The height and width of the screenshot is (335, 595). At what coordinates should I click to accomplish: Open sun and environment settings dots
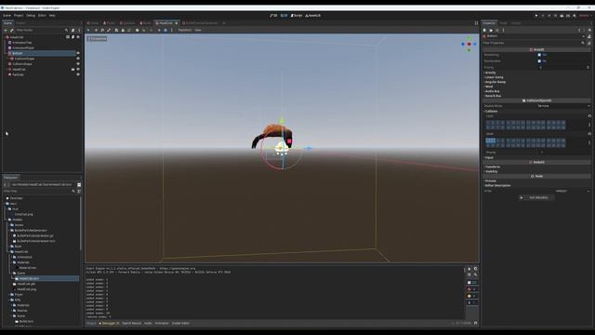[172, 30]
